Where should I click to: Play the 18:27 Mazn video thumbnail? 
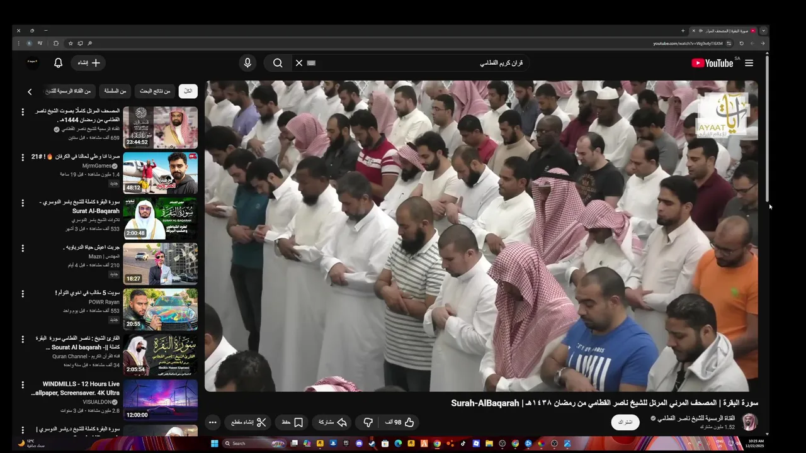point(160,264)
